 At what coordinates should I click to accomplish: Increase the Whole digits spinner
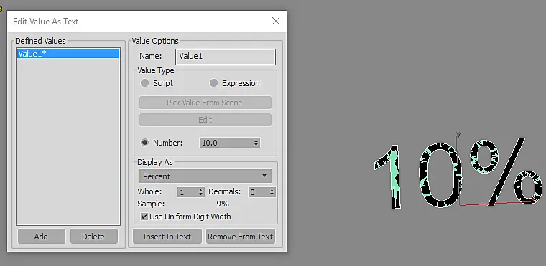pyautogui.click(x=201, y=190)
